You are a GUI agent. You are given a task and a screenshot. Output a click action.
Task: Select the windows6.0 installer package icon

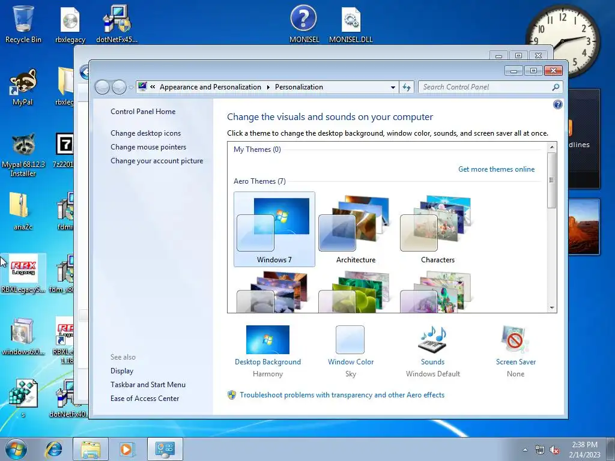pos(23,336)
